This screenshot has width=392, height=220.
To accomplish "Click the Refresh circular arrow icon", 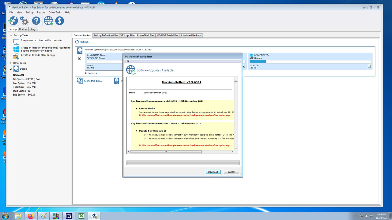I will point(77,42).
